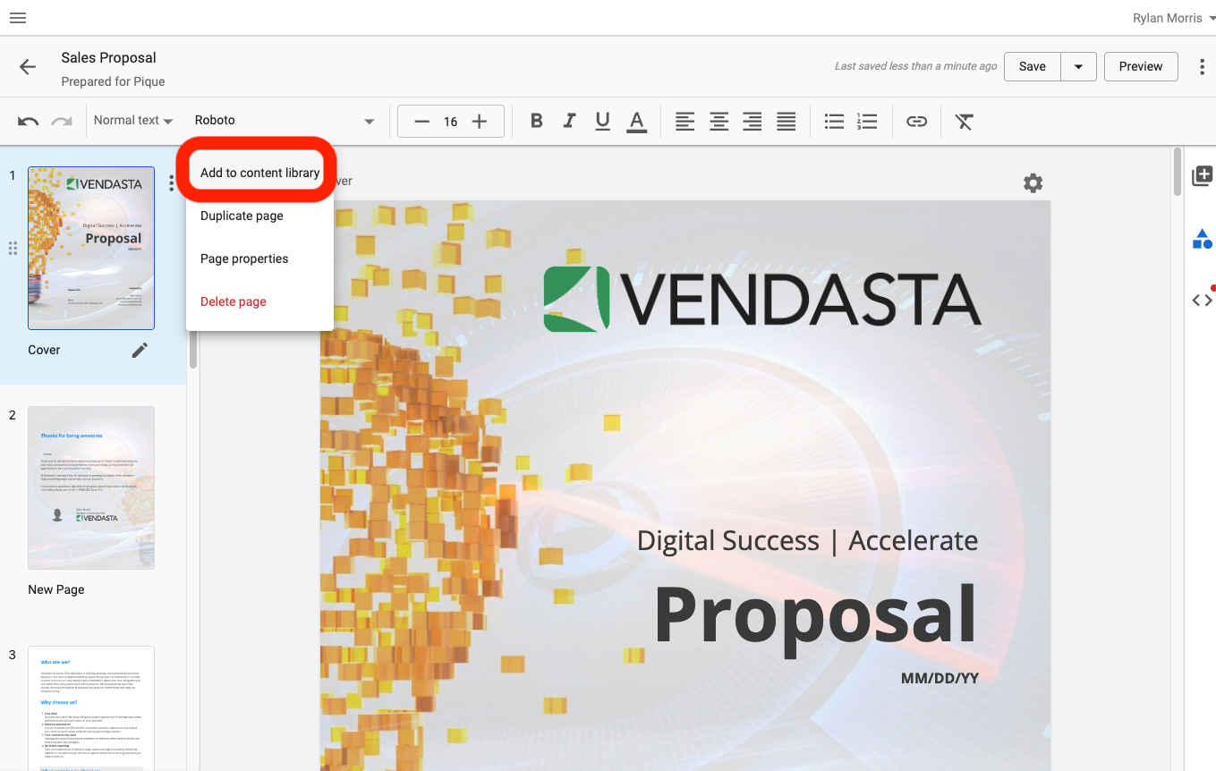Click the Preview button
The image size is (1216, 771).
click(x=1141, y=67)
